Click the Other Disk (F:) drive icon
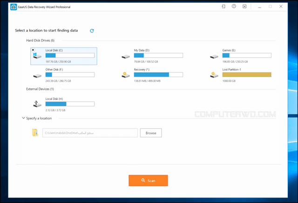This screenshot has width=298, height=203. click(37, 76)
